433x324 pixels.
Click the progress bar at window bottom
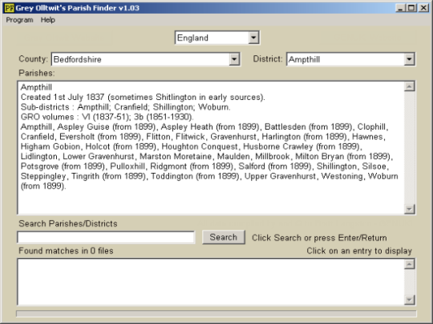click(x=216, y=314)
